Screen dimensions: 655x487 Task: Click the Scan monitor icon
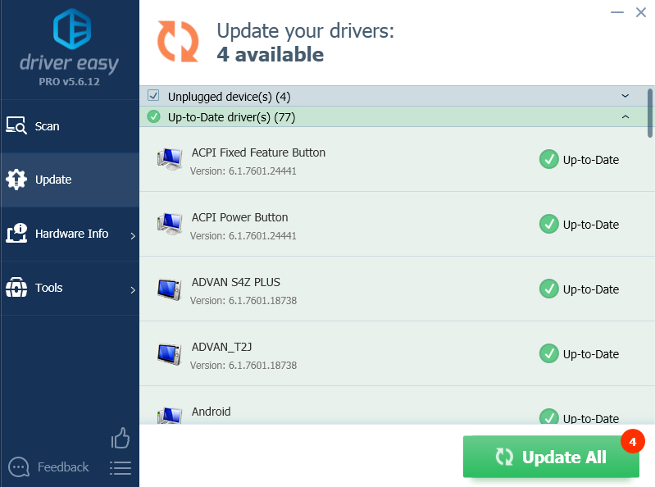click(16, 125)
